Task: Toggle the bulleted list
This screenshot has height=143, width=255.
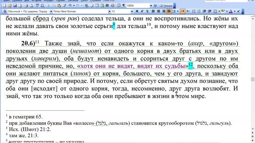Action: point(199,11)
